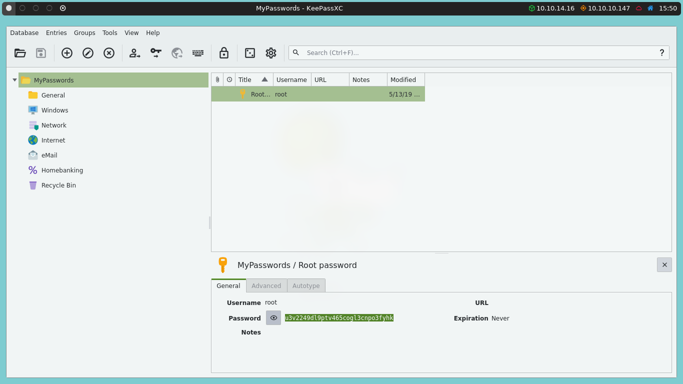Select the Recycle Bin group label
The width and height of the screenshot is (683, 384).
point(58,185)
